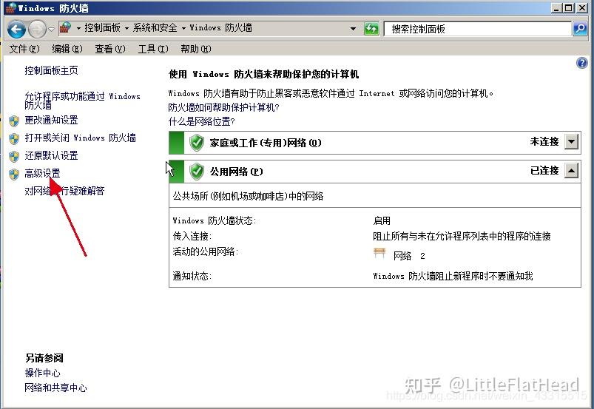
Task: Close the Windows 防火墙 window
Action: pos(582,7)
